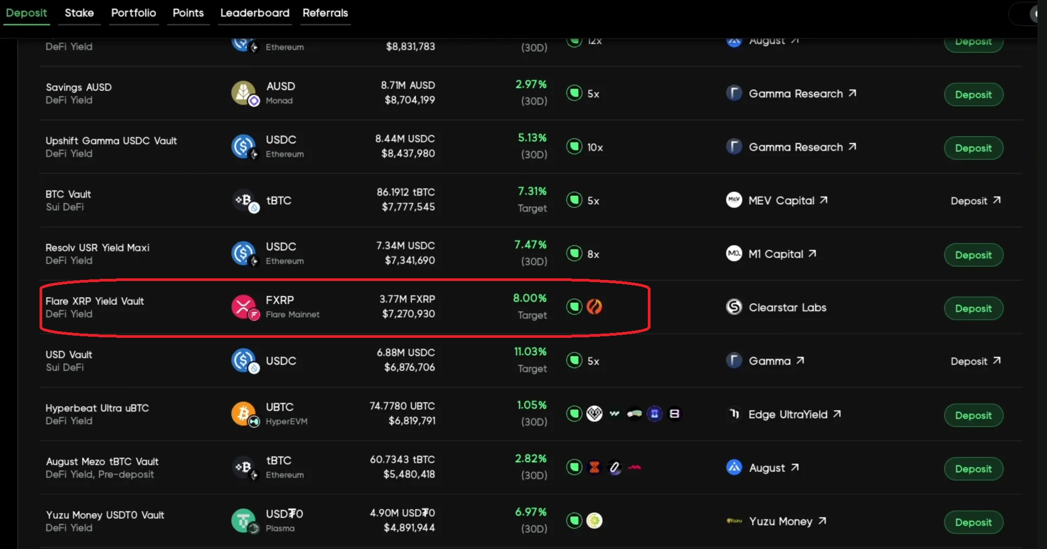Select the Points tab
Screen dimensions: 1047x549
tap(188, 13)
